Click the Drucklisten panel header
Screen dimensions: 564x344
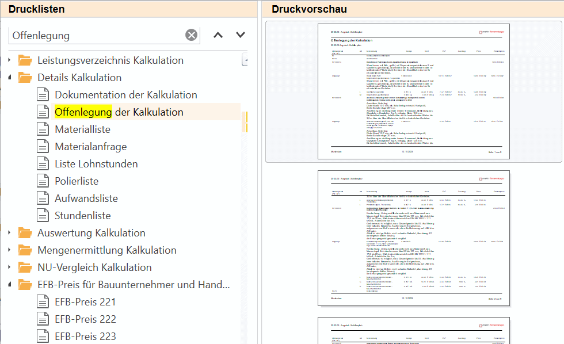pos(129,9)
